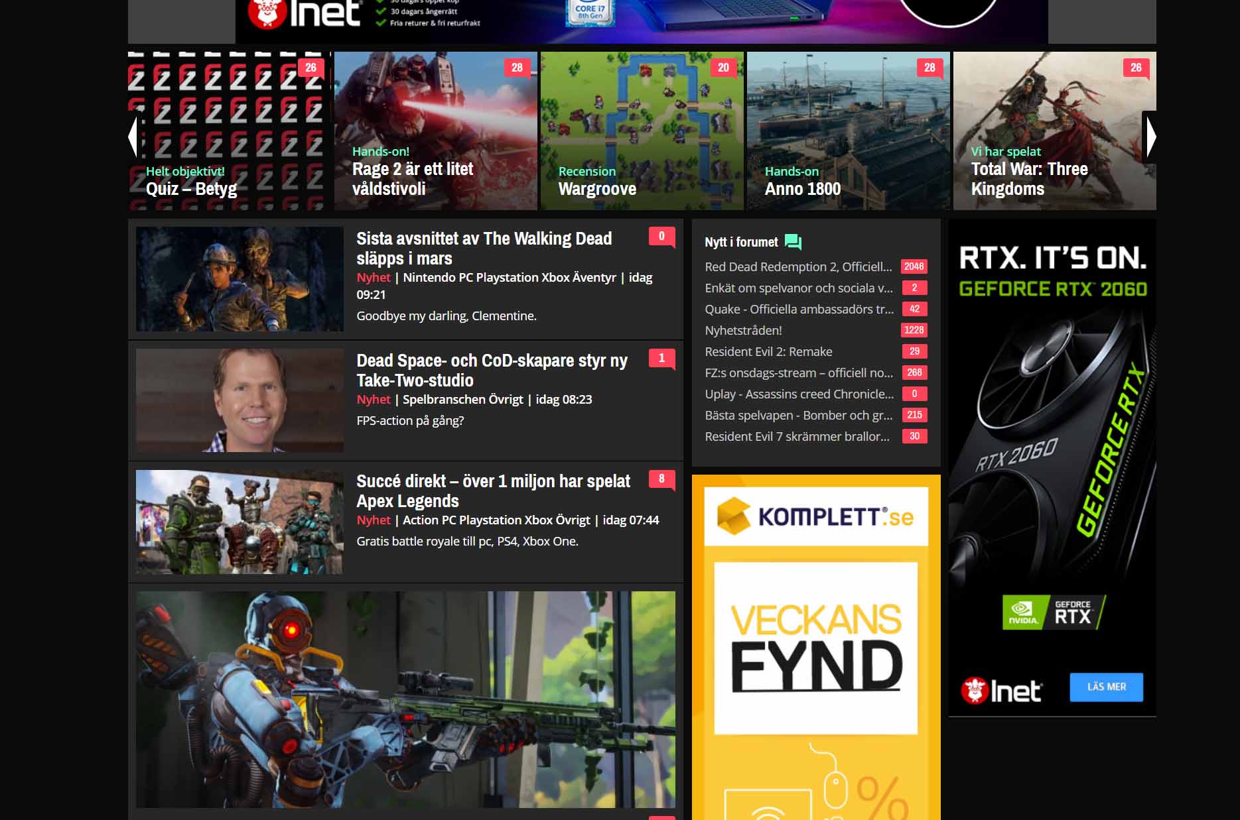Viewport: 1240px width, 820px height.
Task: Select Övrigt tag on Take-Two-studio article
Action: coord(506,400)
